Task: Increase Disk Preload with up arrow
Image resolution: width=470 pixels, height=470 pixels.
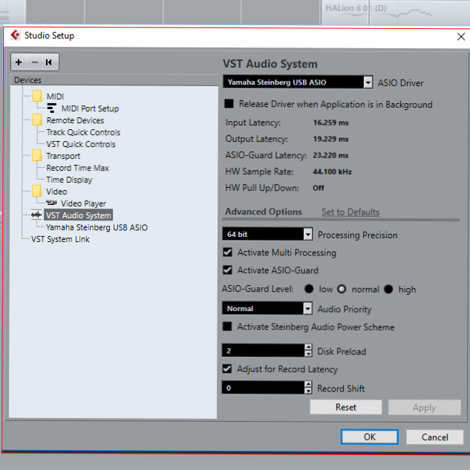Action: [x=308, y=347]
